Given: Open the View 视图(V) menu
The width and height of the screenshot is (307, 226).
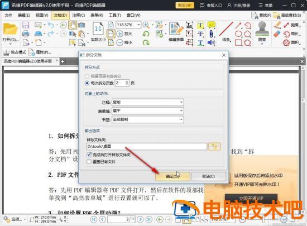Looking at the screenshot, I should pos(42,15).
